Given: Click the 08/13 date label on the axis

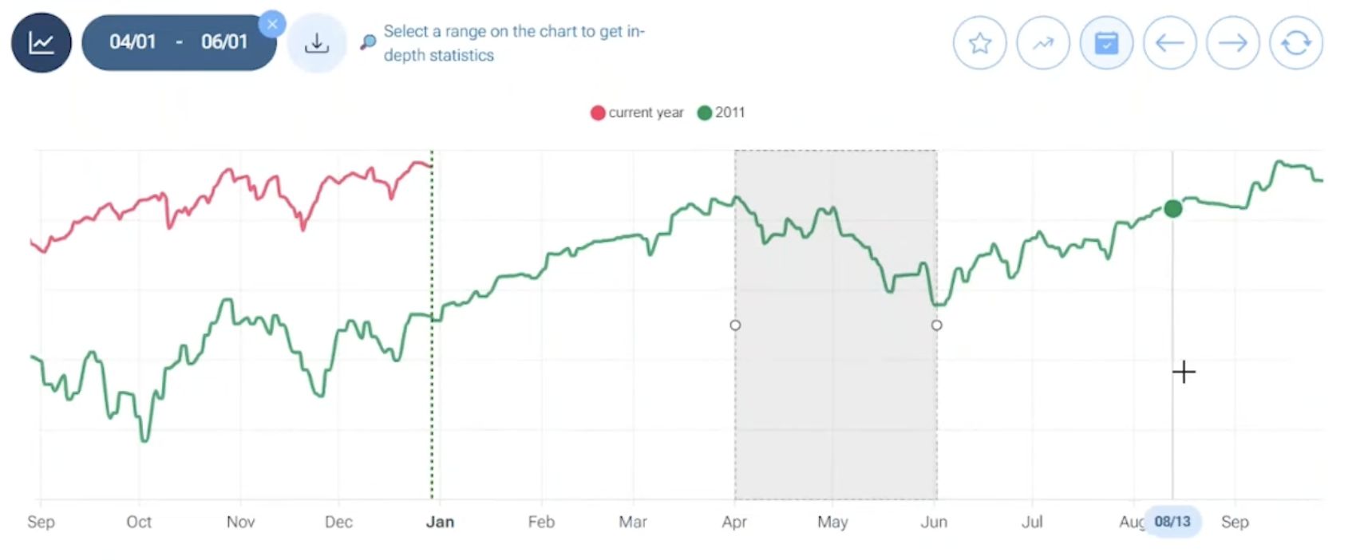Looking at the screenshot, I should click(1172, 522).
